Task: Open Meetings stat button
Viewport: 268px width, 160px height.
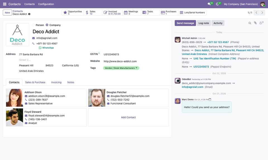Action: 131,12
